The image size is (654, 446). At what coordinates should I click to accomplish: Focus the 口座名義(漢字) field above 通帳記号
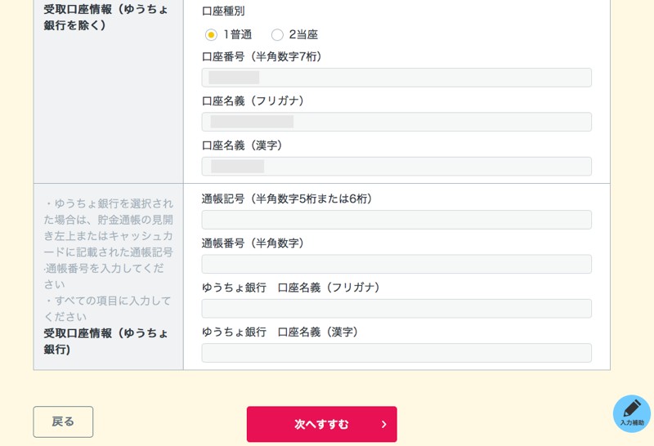coord(396,166)
